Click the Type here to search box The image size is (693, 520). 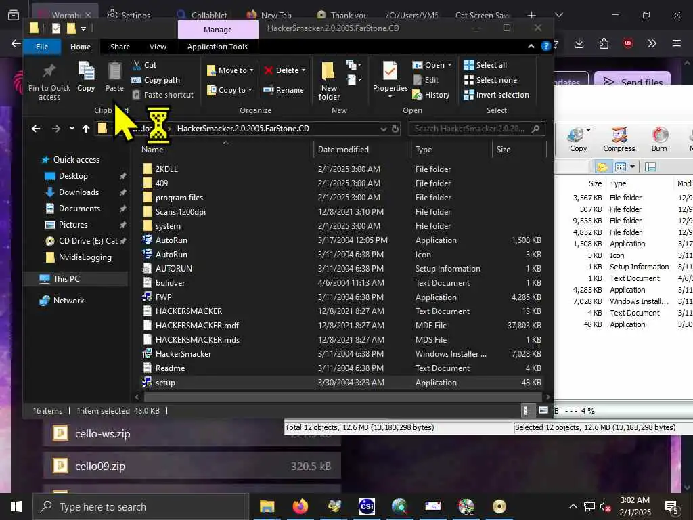coord(140,506)
